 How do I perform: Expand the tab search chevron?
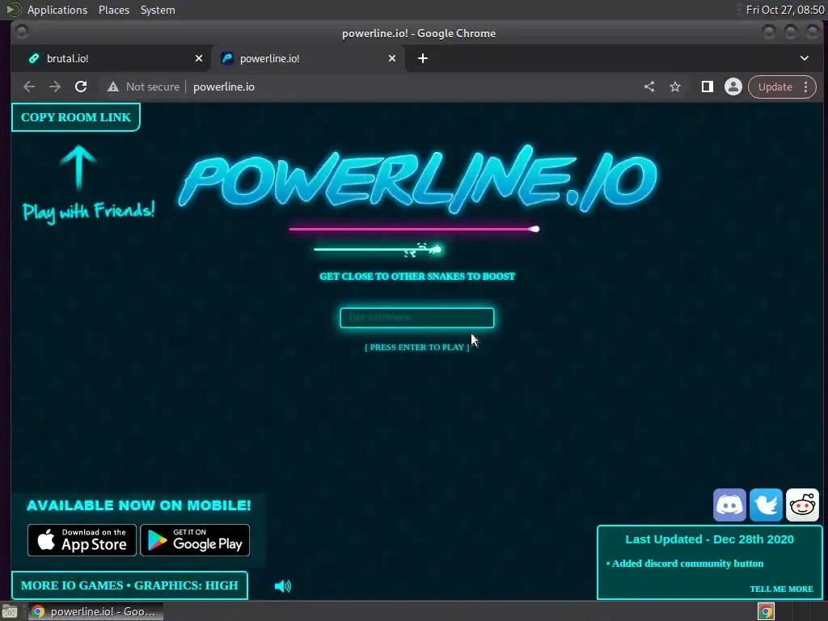click(805, 58)
